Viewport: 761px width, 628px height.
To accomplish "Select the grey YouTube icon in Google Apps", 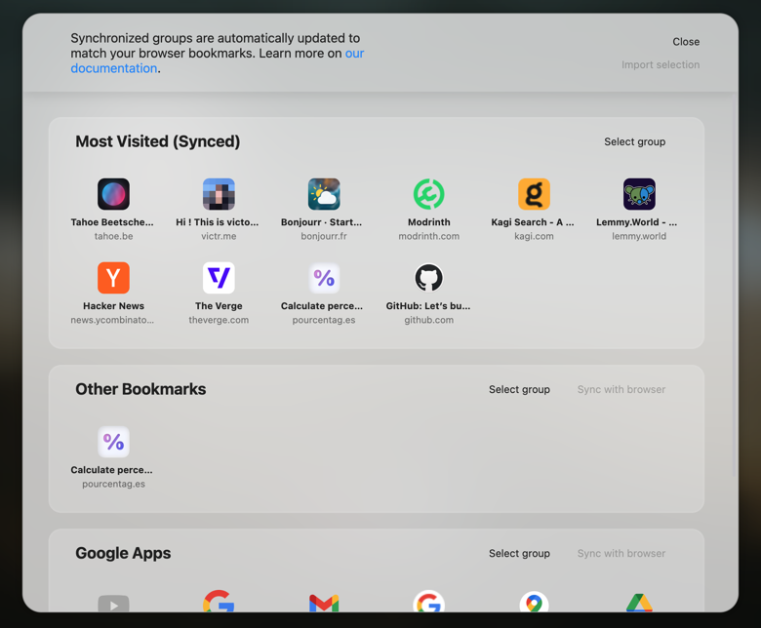I will [x=113, y=603].
